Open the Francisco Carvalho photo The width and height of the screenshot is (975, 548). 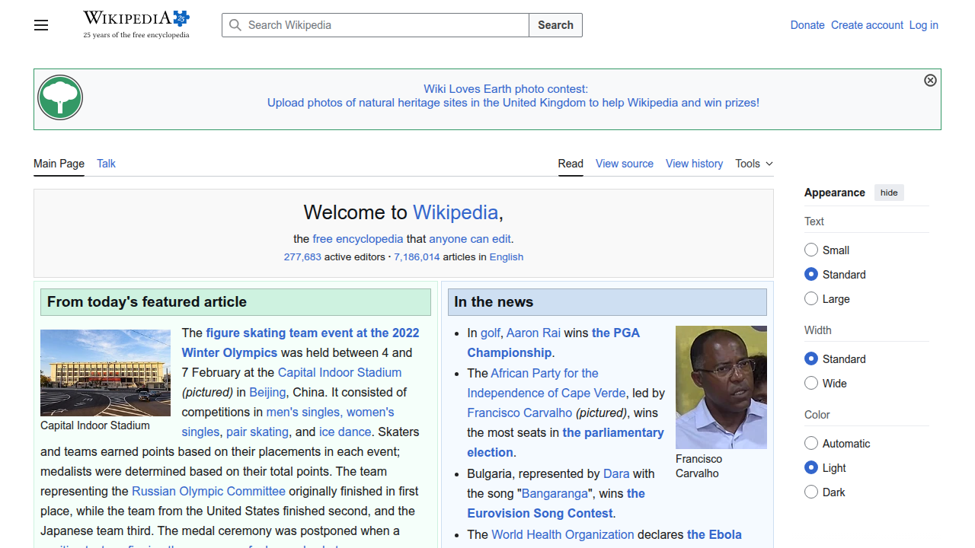(721, 387)
